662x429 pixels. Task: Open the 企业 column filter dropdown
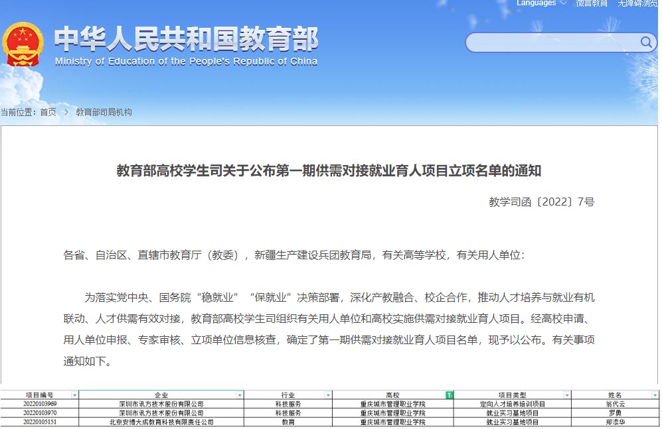tap(240, 395)
